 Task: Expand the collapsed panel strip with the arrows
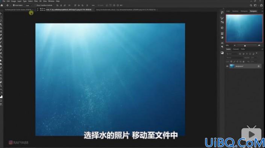click(223, 8)
